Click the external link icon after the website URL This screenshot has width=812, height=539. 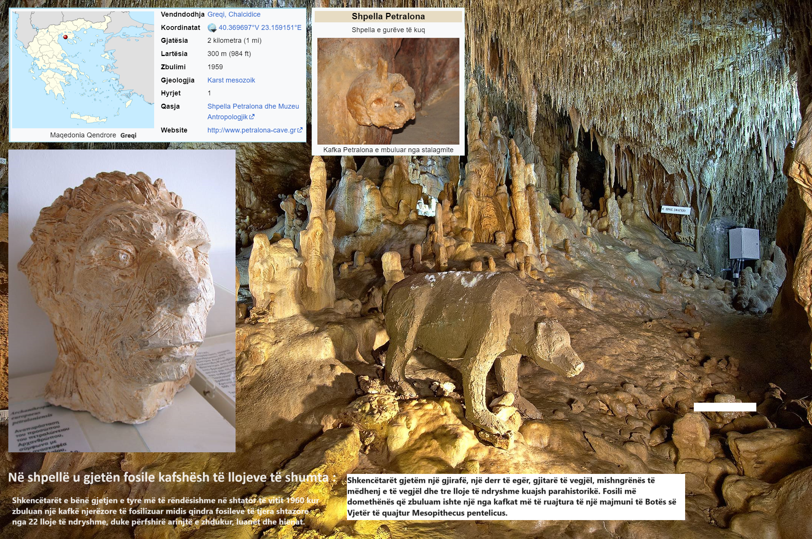[x=300, y=130]
